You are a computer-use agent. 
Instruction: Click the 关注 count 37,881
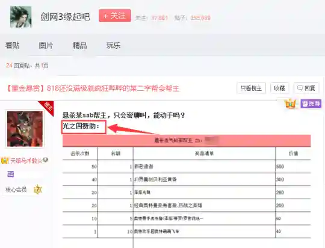pos(159,18)
